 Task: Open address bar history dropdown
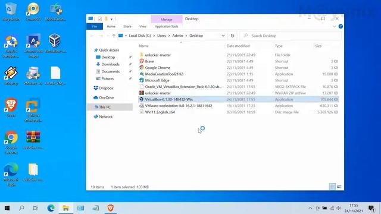coord(223,36)
